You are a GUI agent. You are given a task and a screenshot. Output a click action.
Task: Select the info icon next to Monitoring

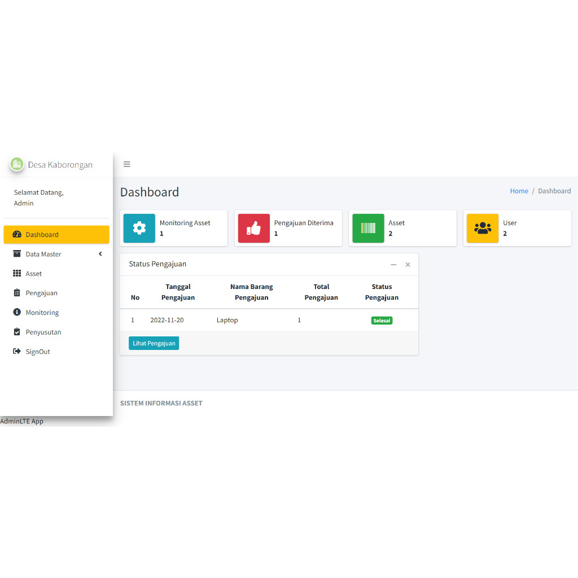tap(16, 312)
